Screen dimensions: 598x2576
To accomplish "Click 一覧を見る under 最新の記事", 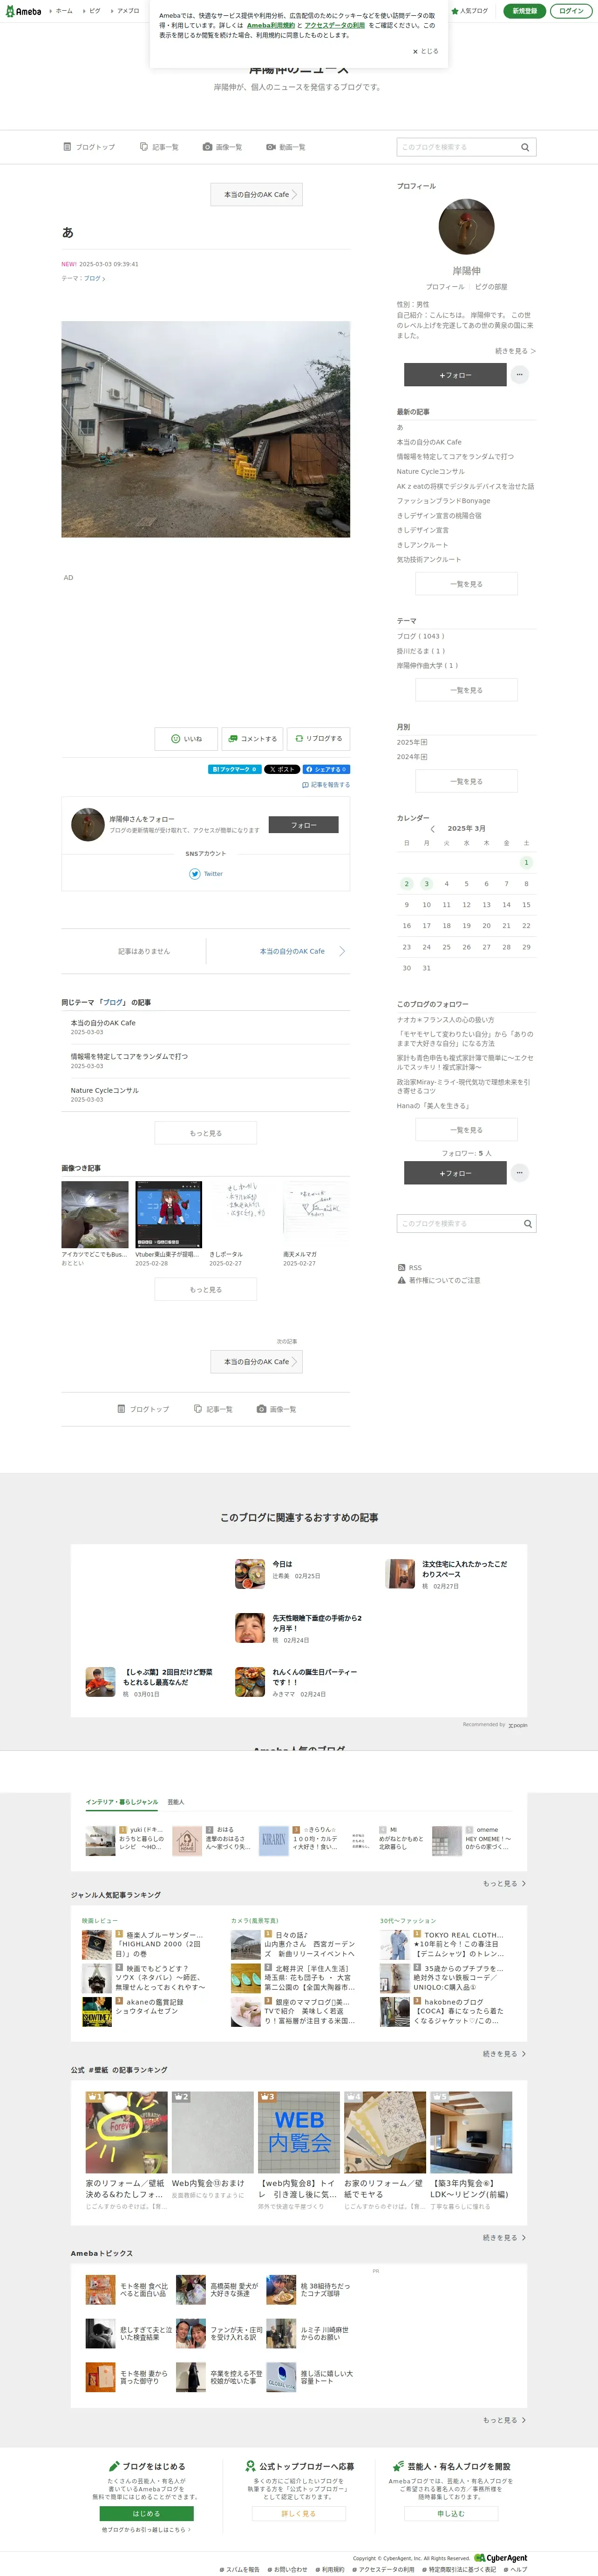I will click(466, 584).
